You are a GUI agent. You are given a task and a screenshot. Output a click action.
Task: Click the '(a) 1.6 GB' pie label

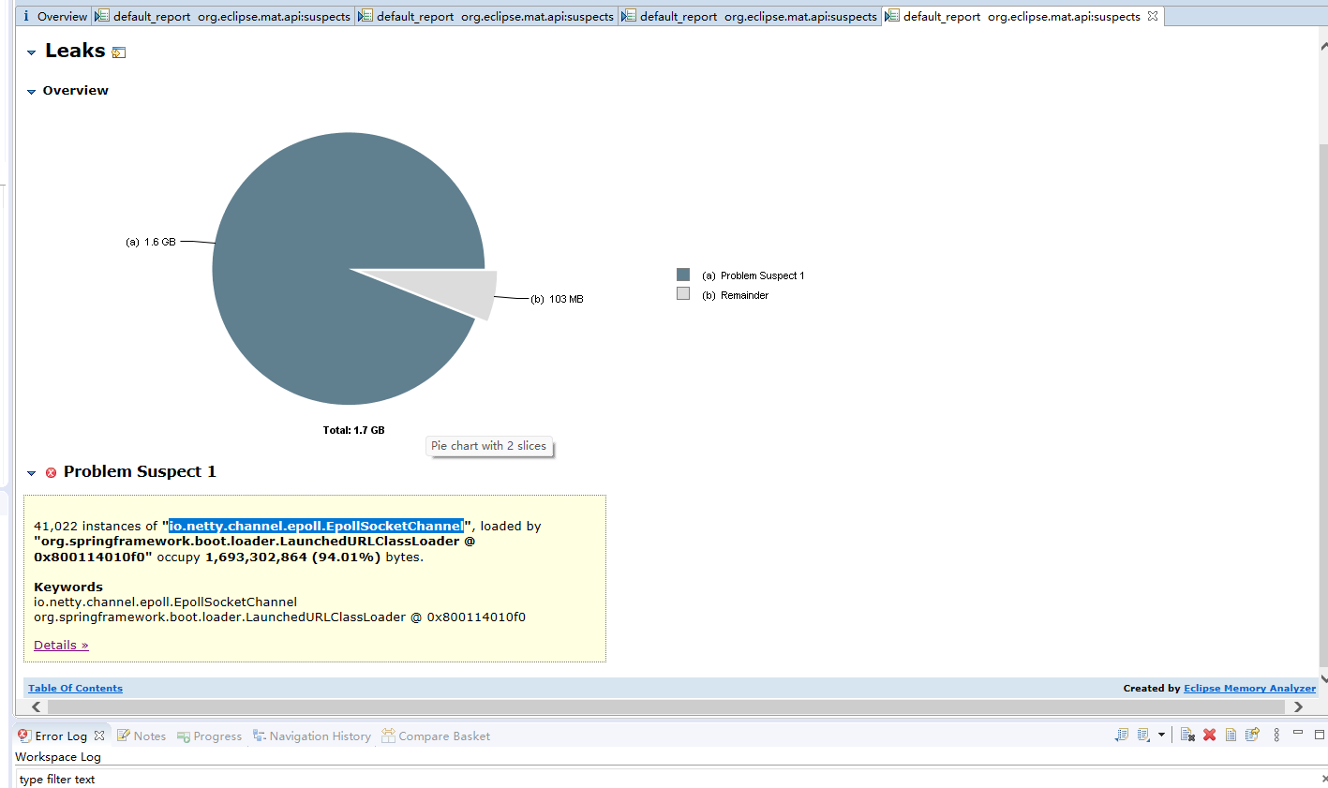pos(151,242)
